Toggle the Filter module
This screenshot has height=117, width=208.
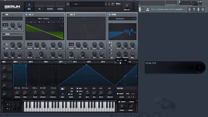tap(110, 14)
